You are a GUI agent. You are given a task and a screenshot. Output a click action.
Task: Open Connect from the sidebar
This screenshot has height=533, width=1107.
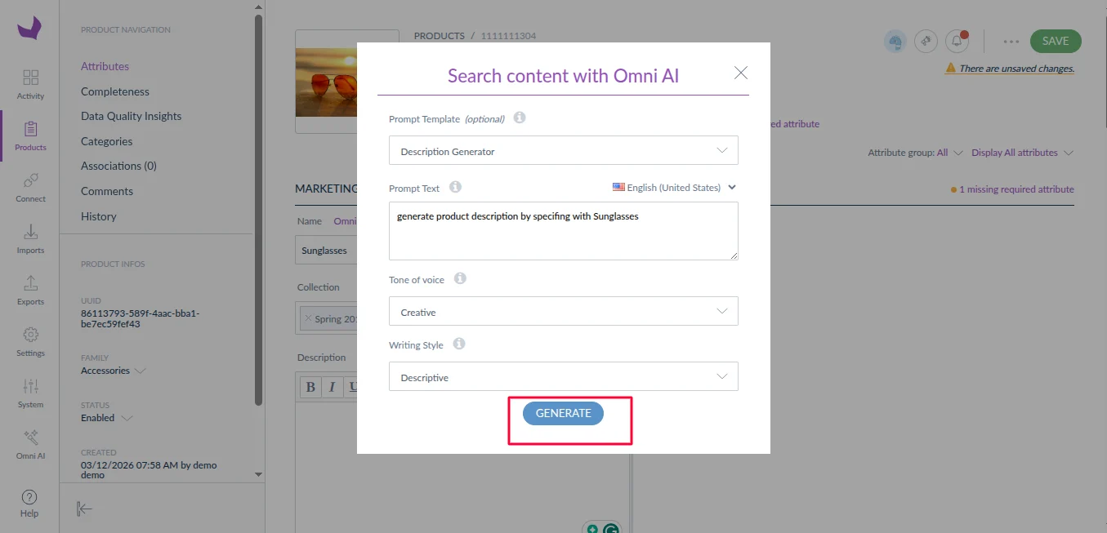coord(29,188)
